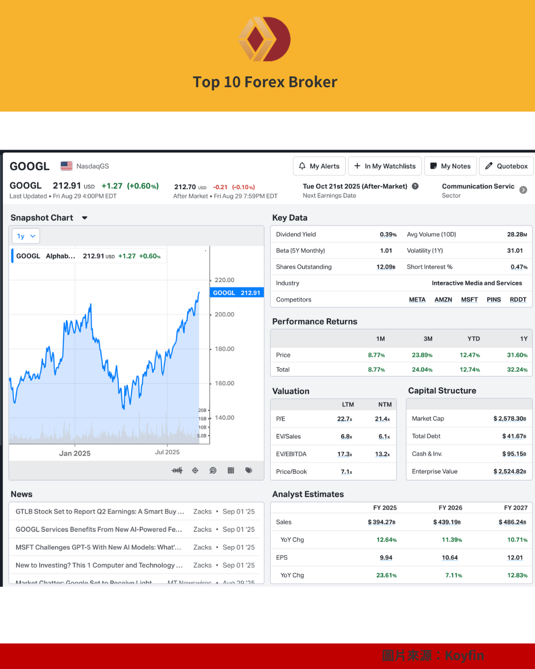Open competitor META link

point(417,299)
